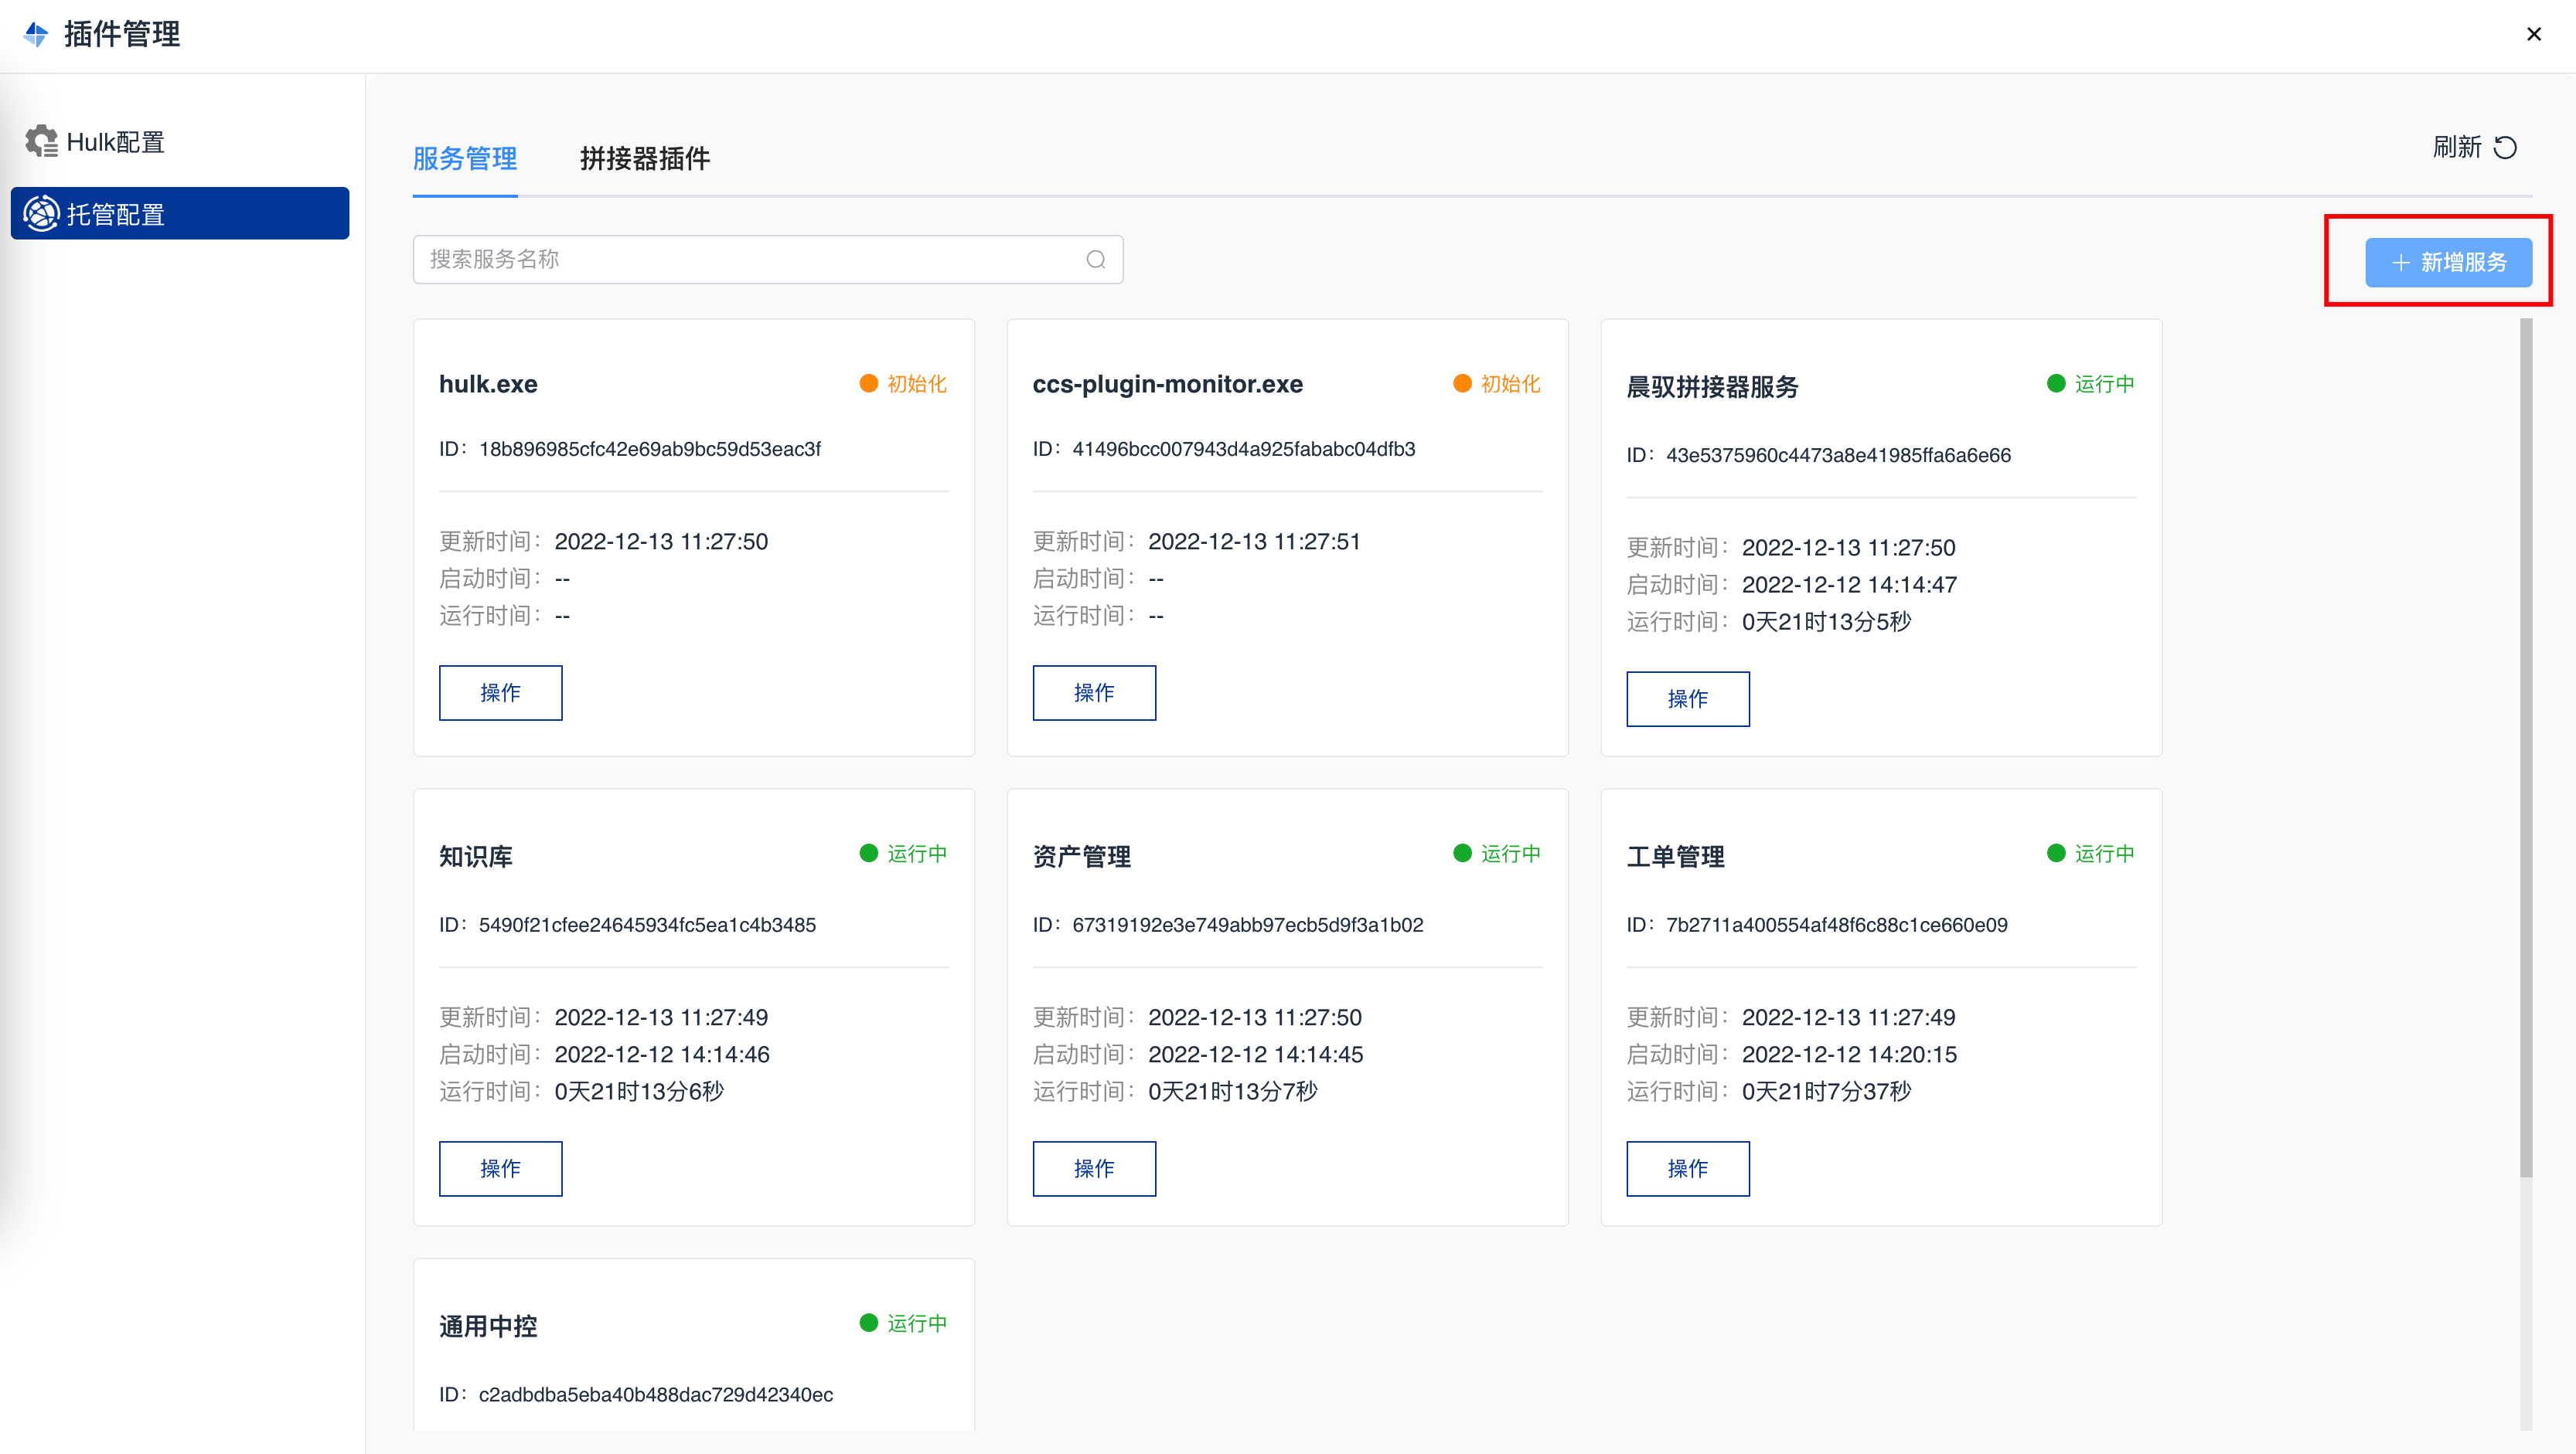Click 通用中控 green status dot
This screenshot has width=2576, height=1454.
coord(868,1323)
